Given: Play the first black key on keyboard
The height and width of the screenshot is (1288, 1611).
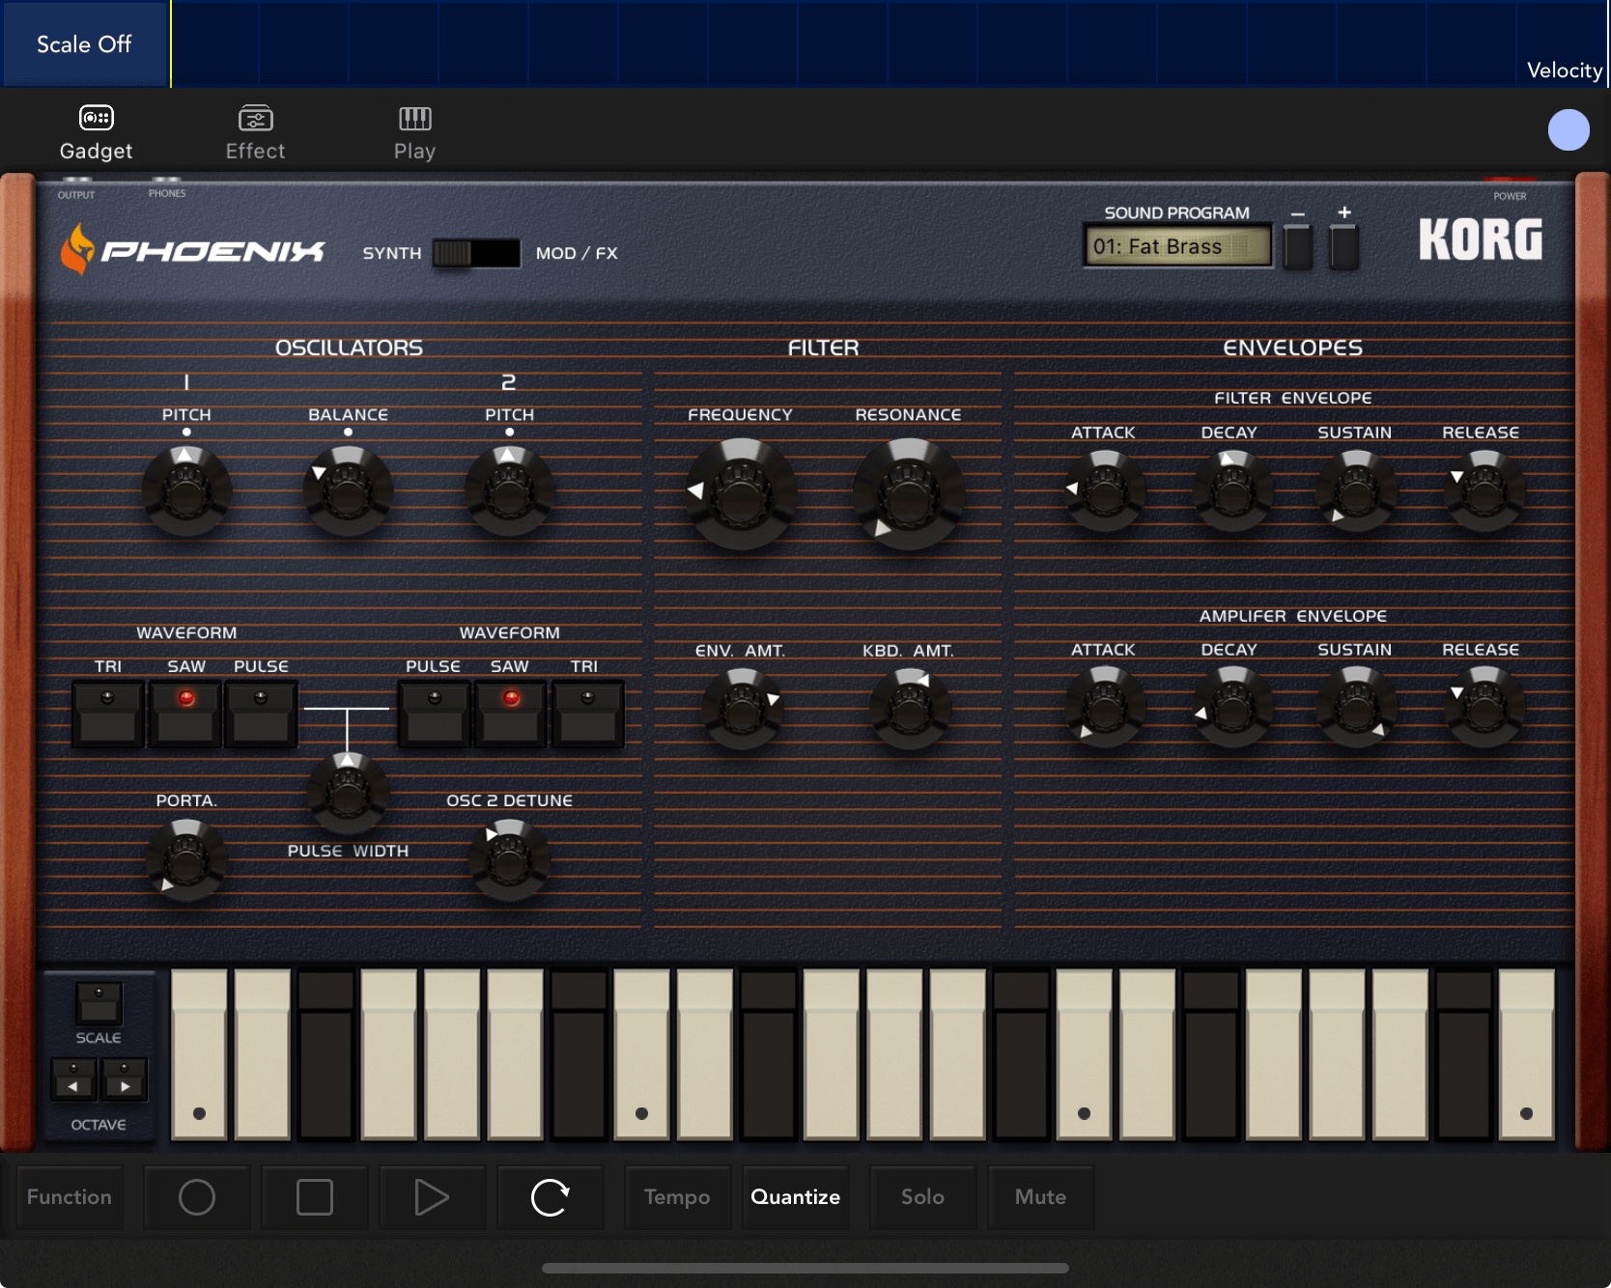Looking at the screenshot, I should pos(325,1055).
